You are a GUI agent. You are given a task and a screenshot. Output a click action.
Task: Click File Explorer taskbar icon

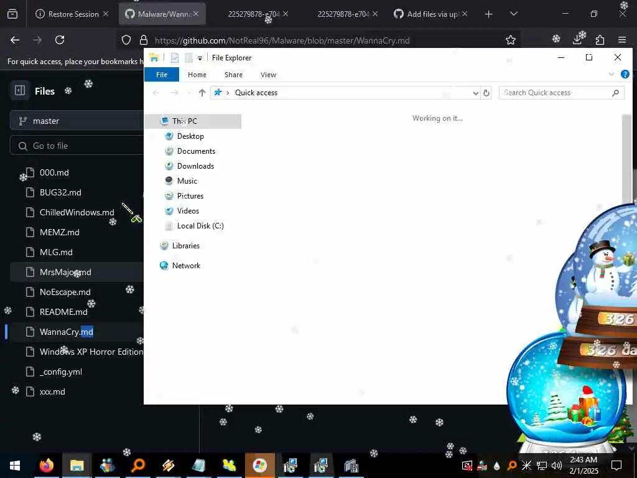[x=77, y=466]
